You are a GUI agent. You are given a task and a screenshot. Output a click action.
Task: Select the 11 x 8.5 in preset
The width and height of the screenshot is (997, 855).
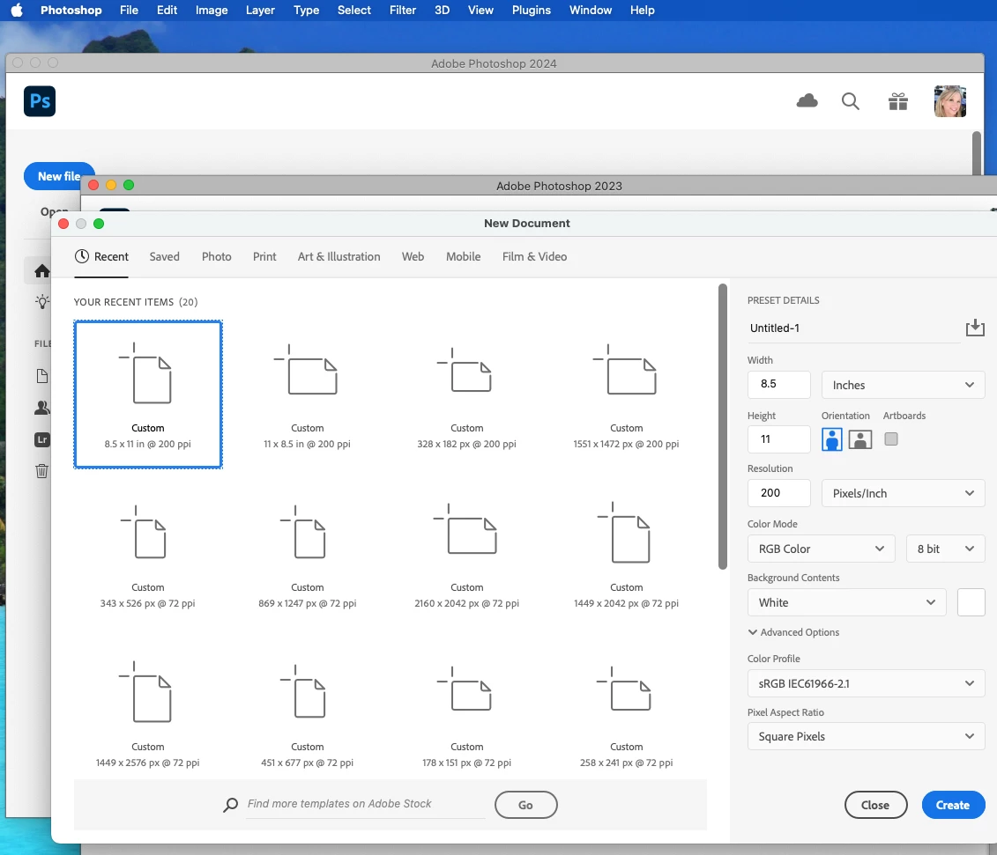(307, 394)
